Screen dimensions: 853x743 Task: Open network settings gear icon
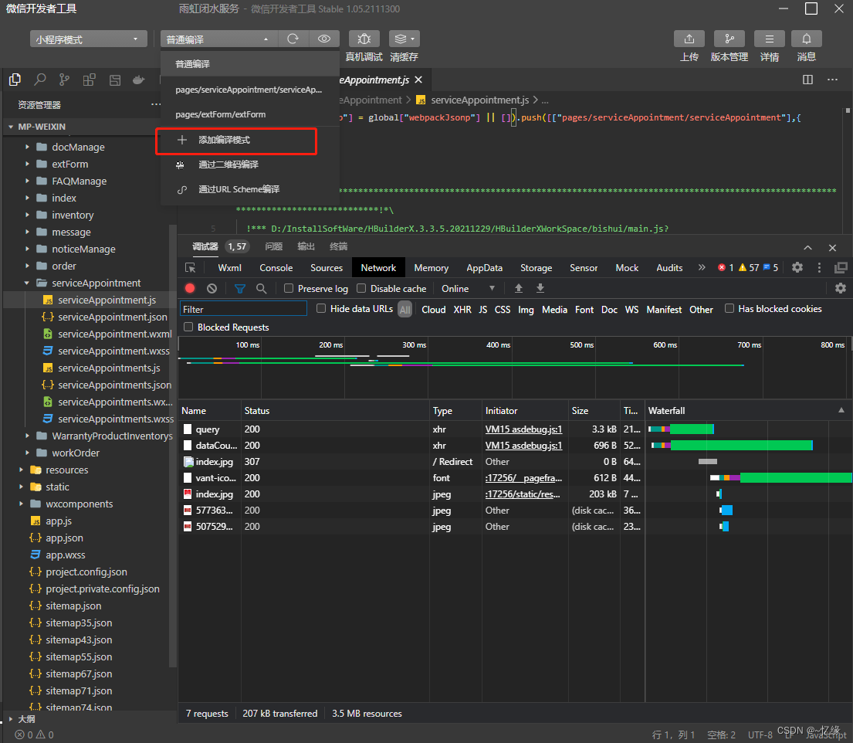click(841, 289)
